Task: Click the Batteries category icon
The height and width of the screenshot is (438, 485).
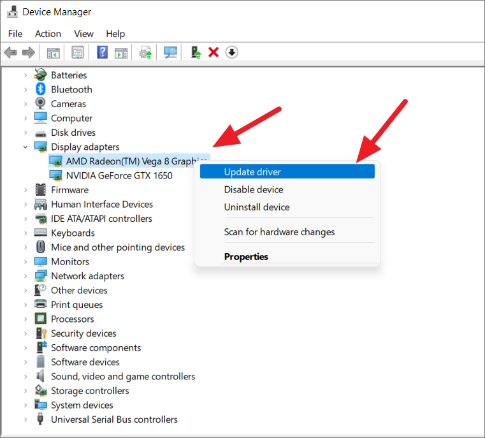Action: click(x=41, y=75)
